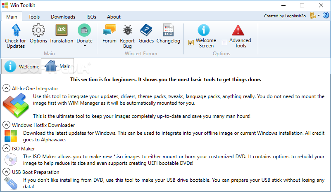
Task: Click the Advanced Tools warning icon
Action: [x=238, y=30]
